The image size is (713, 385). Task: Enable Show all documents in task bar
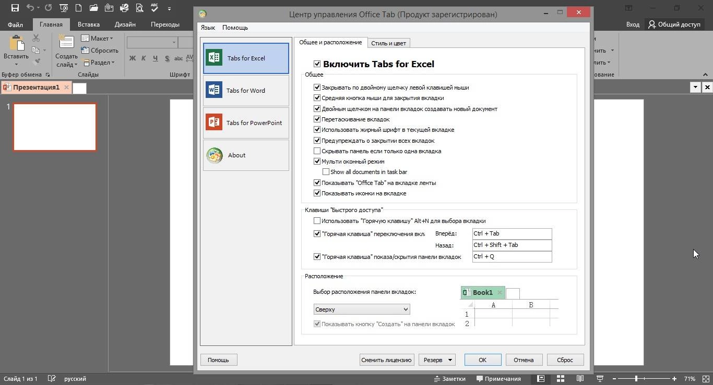pos(326,172)
